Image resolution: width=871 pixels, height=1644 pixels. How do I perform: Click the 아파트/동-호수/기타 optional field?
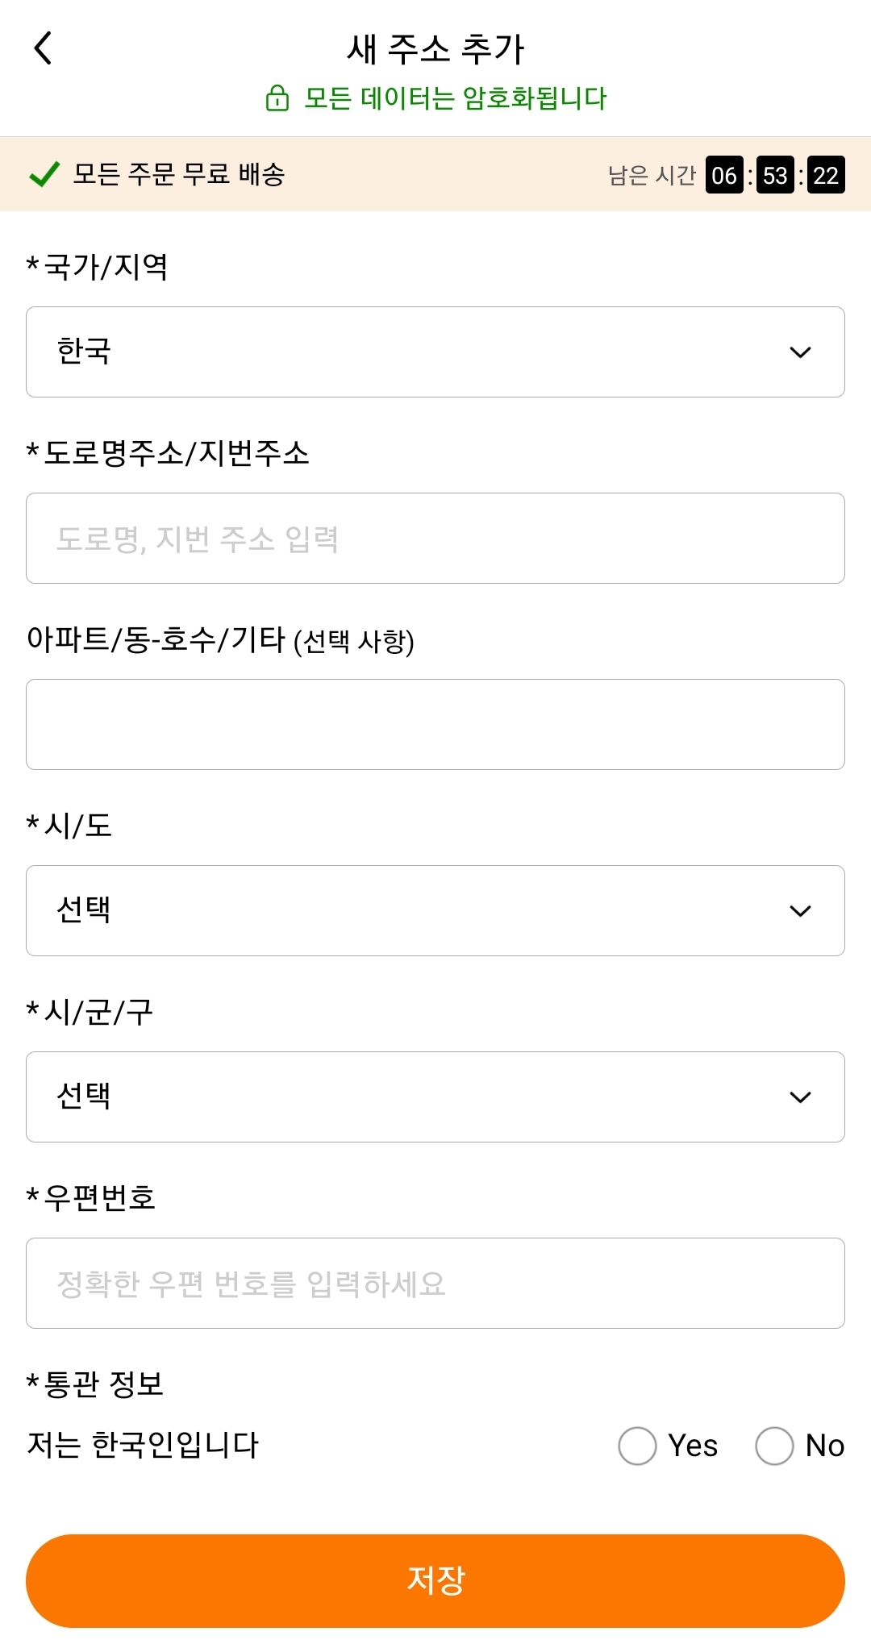435,724
